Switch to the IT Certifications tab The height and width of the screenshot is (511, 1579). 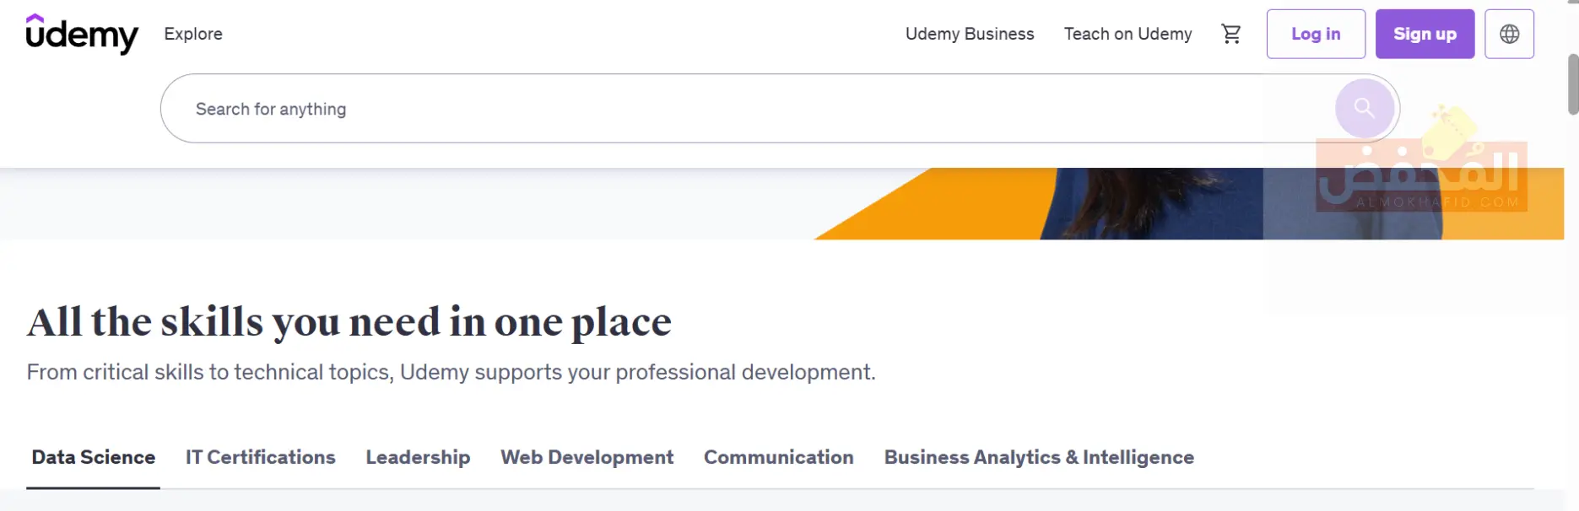tap(261, 457)
